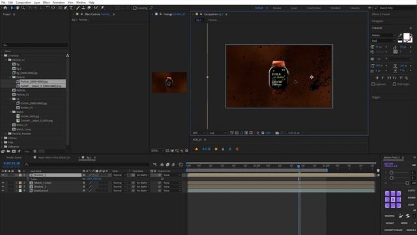
Task: Click the Project panel search field
Action: click(35, 45)
